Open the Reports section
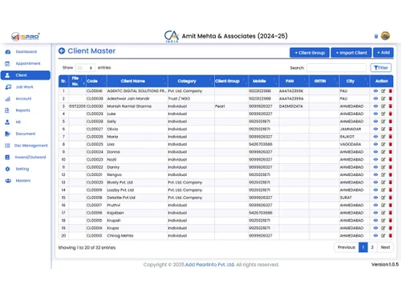 (26, 110)
